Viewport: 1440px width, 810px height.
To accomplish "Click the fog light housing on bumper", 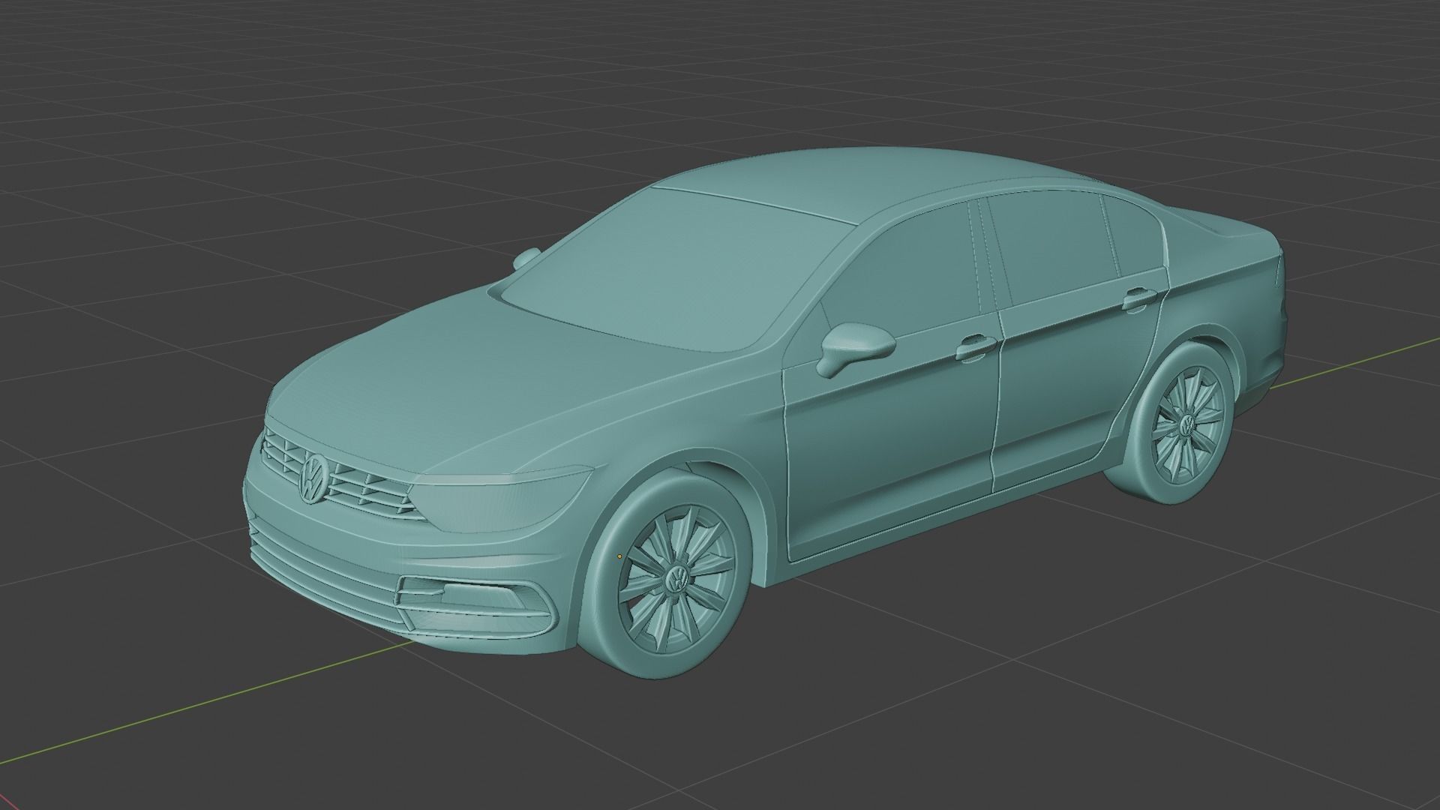I will pos(476,607).
